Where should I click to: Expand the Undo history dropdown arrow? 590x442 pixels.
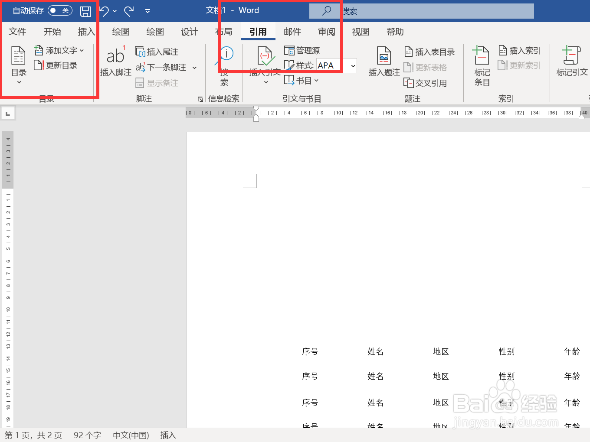pos(115,11)
